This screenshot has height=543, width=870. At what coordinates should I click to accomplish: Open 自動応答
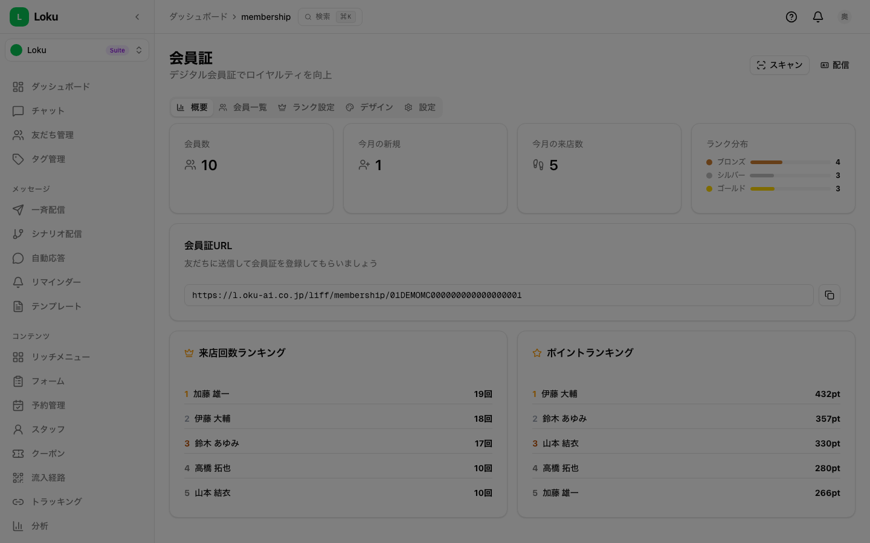(x=77, y=258)
